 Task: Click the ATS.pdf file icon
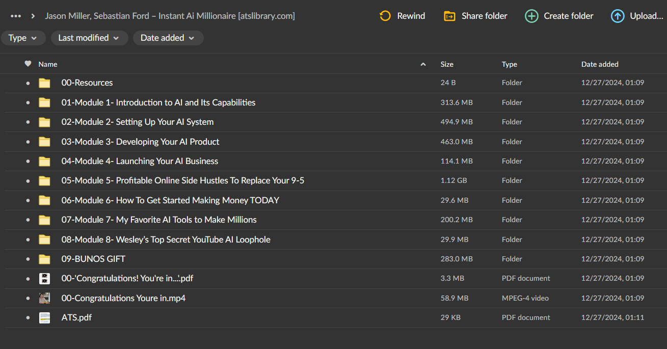pyautogui.click(x=45, y=317)
